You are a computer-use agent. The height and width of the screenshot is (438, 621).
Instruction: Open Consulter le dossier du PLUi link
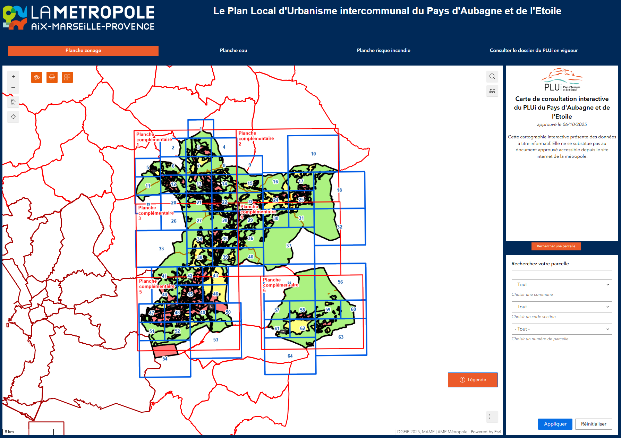pyautogui.click(x=534, y=51)
